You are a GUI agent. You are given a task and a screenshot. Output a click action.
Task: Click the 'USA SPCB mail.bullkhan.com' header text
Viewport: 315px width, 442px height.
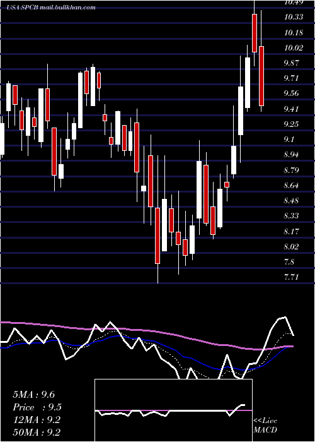click(52, 8)
